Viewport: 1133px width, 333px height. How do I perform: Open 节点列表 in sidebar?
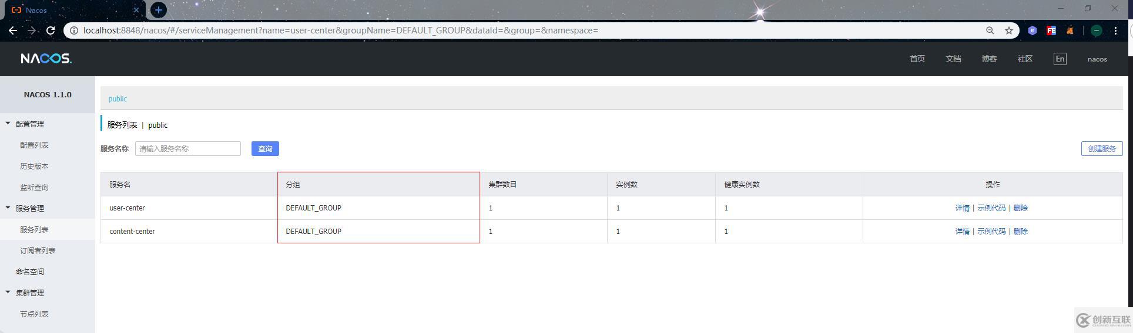pos(34,314)
